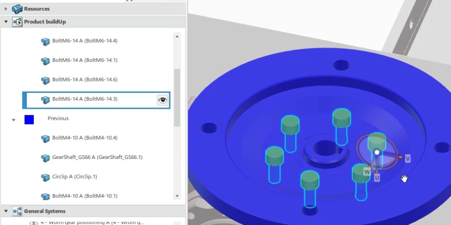The width and height of the screenshot is (451, 225).
Task: Click the tree scrollbar down arrow
Action: [177, 196]
